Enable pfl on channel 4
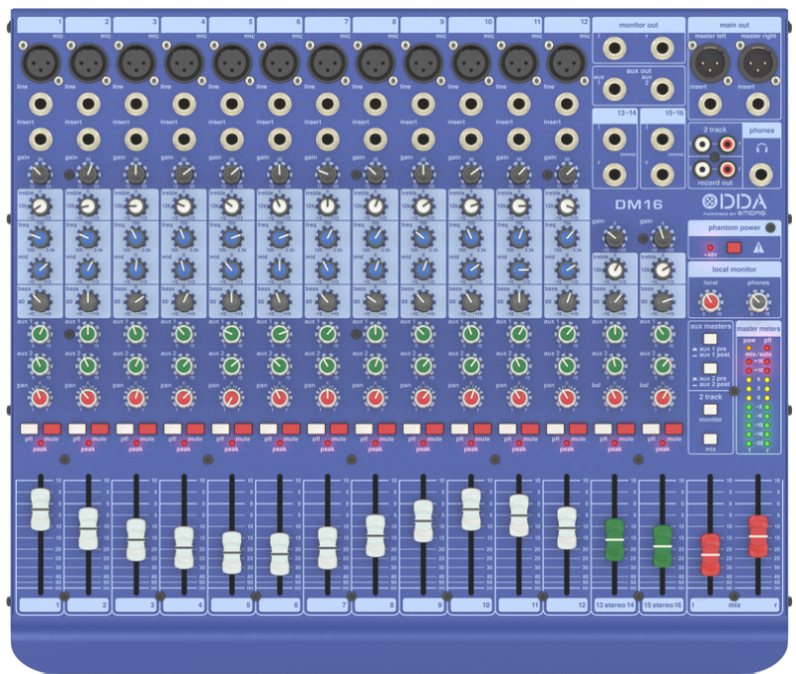The width and height of the screenshot is (796, 674). coord(171,429)
